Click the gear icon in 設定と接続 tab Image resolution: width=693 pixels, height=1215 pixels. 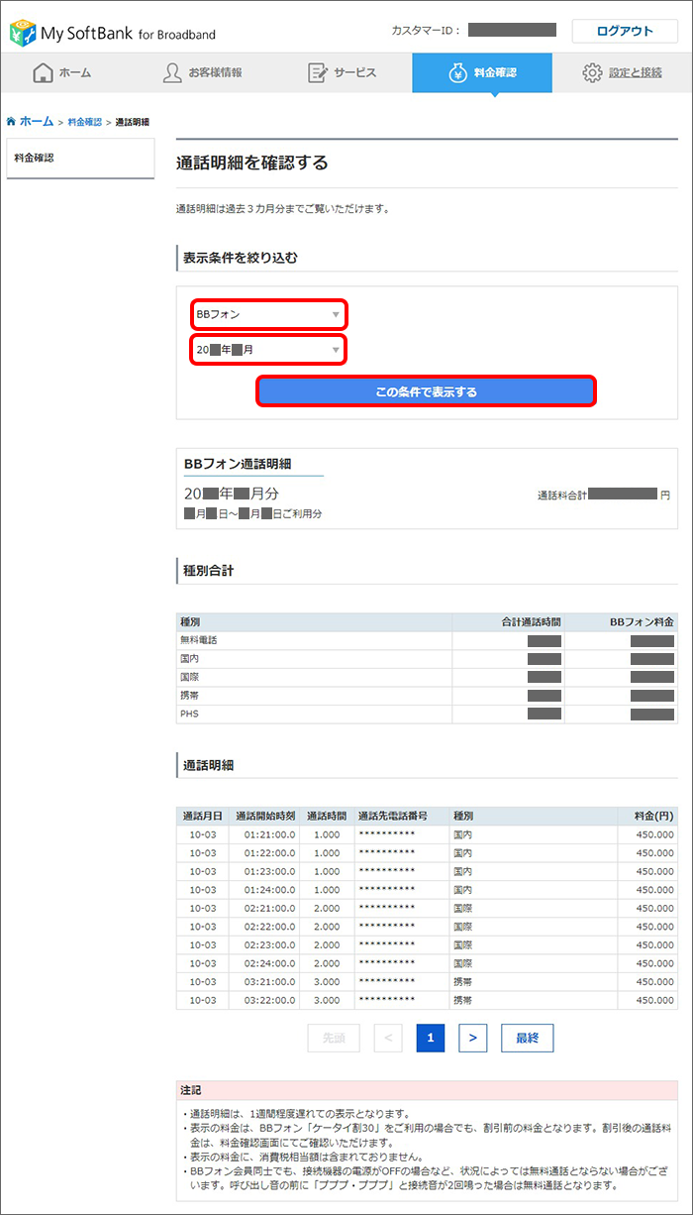click(593, 73)
